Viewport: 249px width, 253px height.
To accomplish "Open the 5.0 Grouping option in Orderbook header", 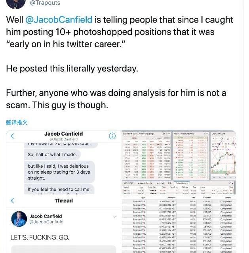I will [149, 134].
